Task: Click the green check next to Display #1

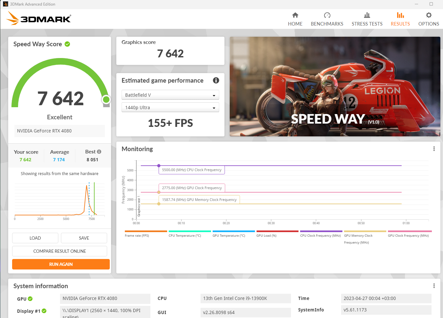Action: 44,311
